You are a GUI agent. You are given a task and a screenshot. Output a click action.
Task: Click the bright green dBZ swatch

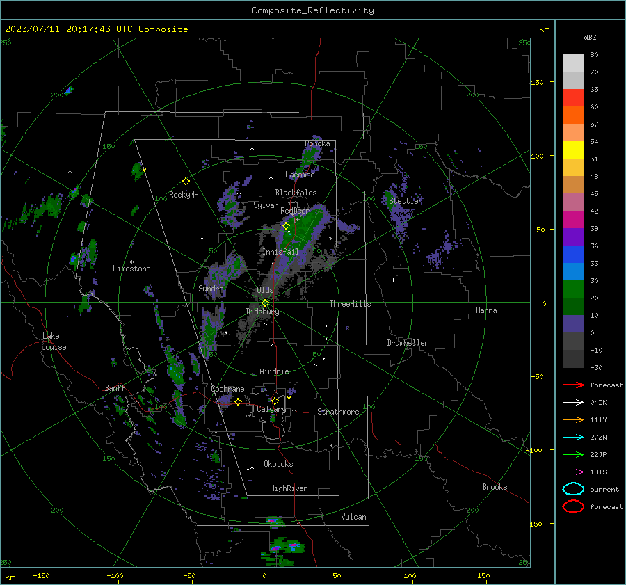[x=573, y=289]
